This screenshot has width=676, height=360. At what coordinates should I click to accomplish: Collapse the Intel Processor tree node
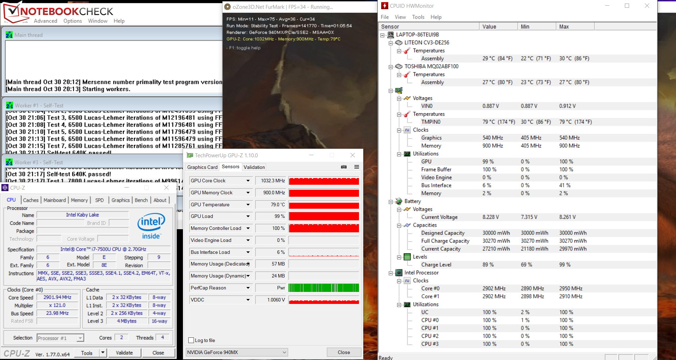point(391,273)
